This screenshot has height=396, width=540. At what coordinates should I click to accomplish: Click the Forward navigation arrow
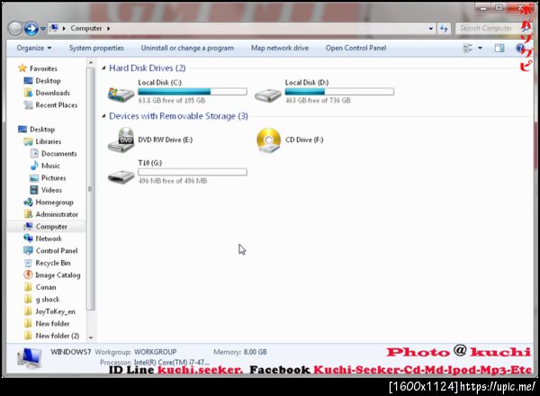[31, 29]
